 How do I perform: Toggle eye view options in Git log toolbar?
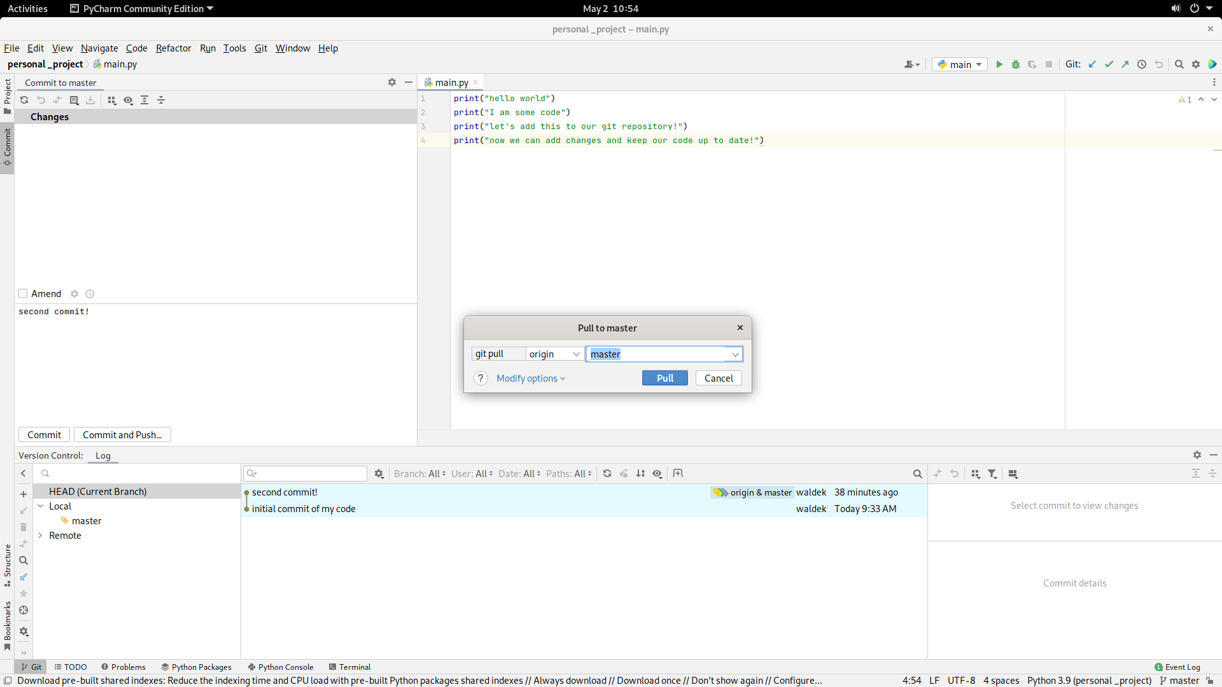coord(657,473)
